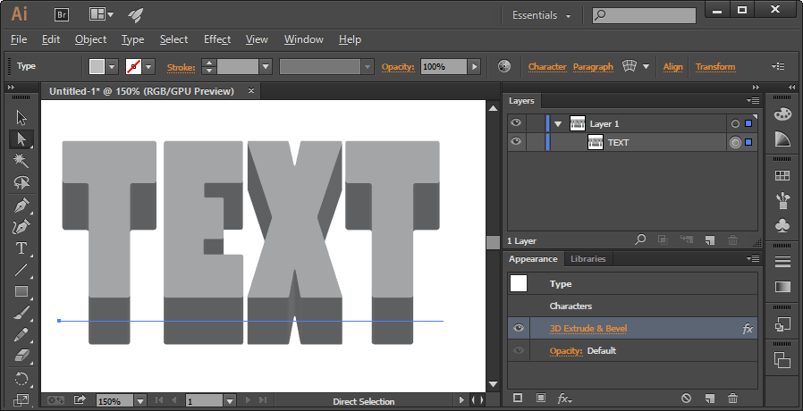
Task: Open the Character panel link
Action: tap(547, 66)
